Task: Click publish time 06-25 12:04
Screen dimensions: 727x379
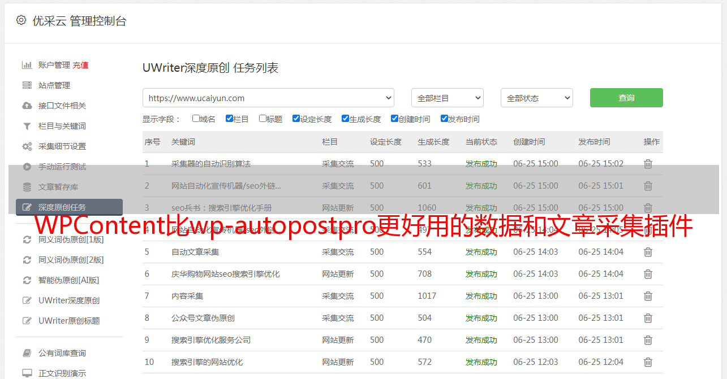Action: coord(601,362)
